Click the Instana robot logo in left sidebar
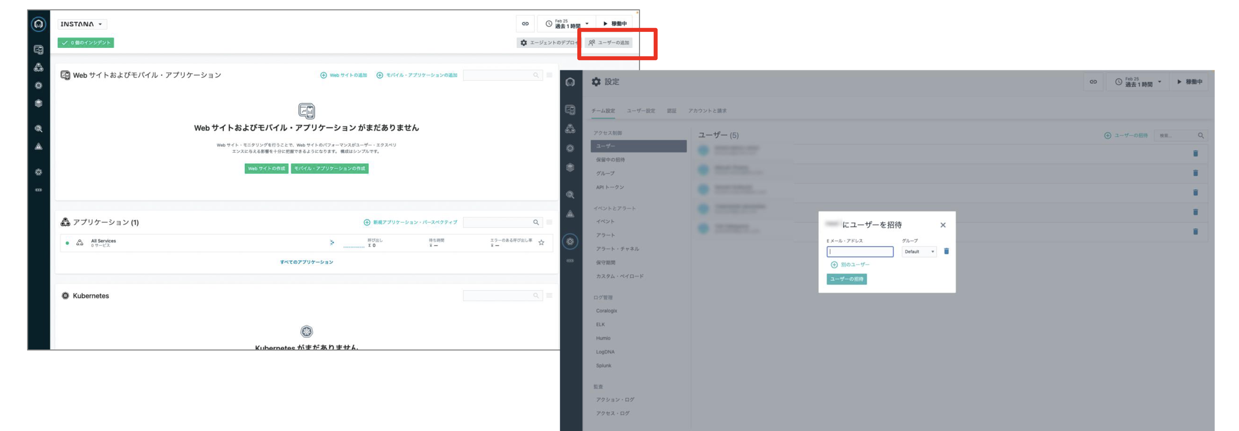This screenshot has width=1239, height=431. click(38, 24)
